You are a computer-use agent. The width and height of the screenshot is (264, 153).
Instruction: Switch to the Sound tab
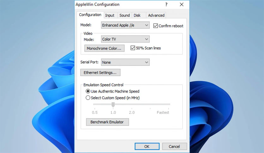pos(124,15)
